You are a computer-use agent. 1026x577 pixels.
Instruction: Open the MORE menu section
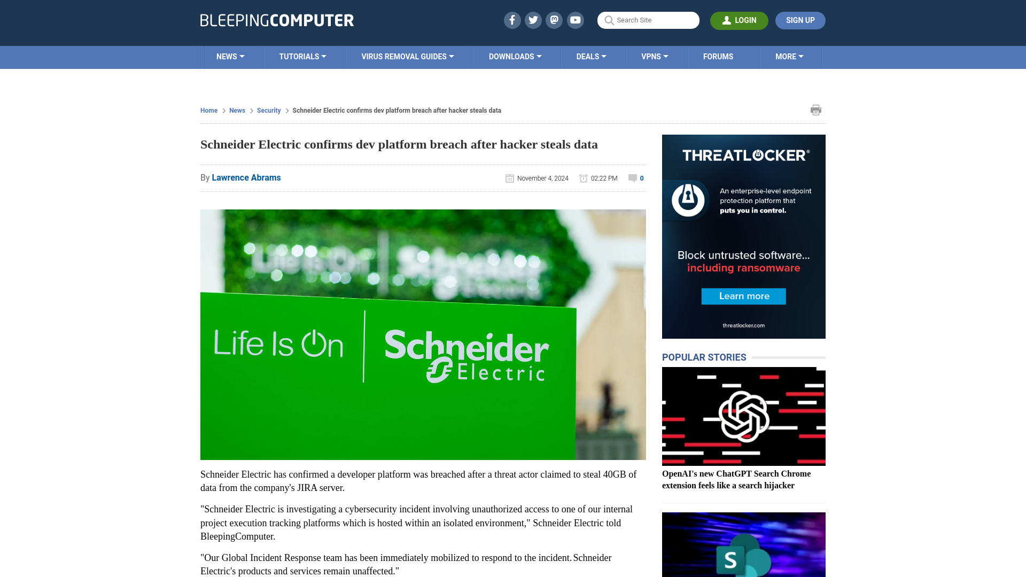tap(789, 57)
